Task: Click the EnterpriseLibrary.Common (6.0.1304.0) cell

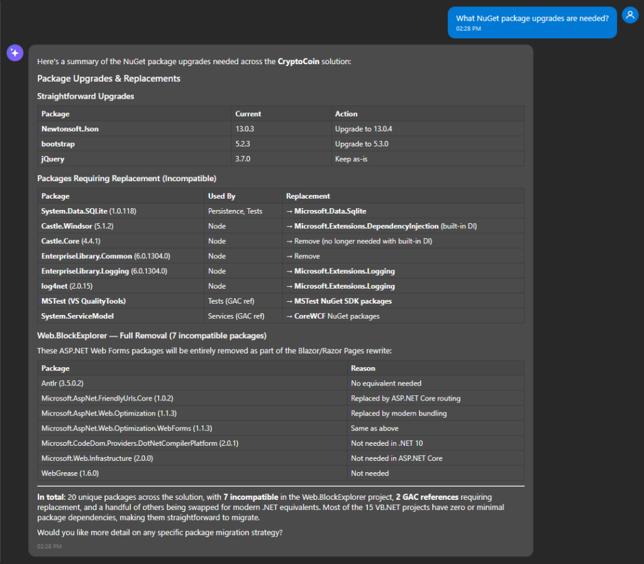Action: click(x=121, y=256)
